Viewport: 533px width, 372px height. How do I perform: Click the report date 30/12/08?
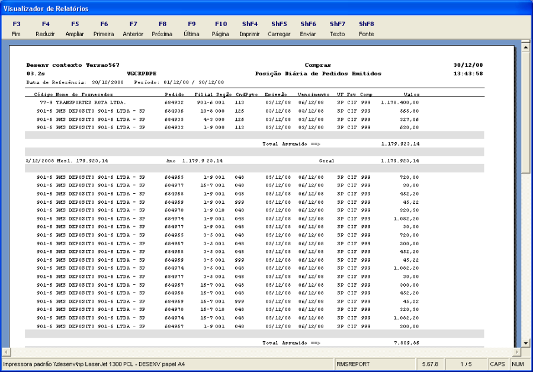point(468,65)
